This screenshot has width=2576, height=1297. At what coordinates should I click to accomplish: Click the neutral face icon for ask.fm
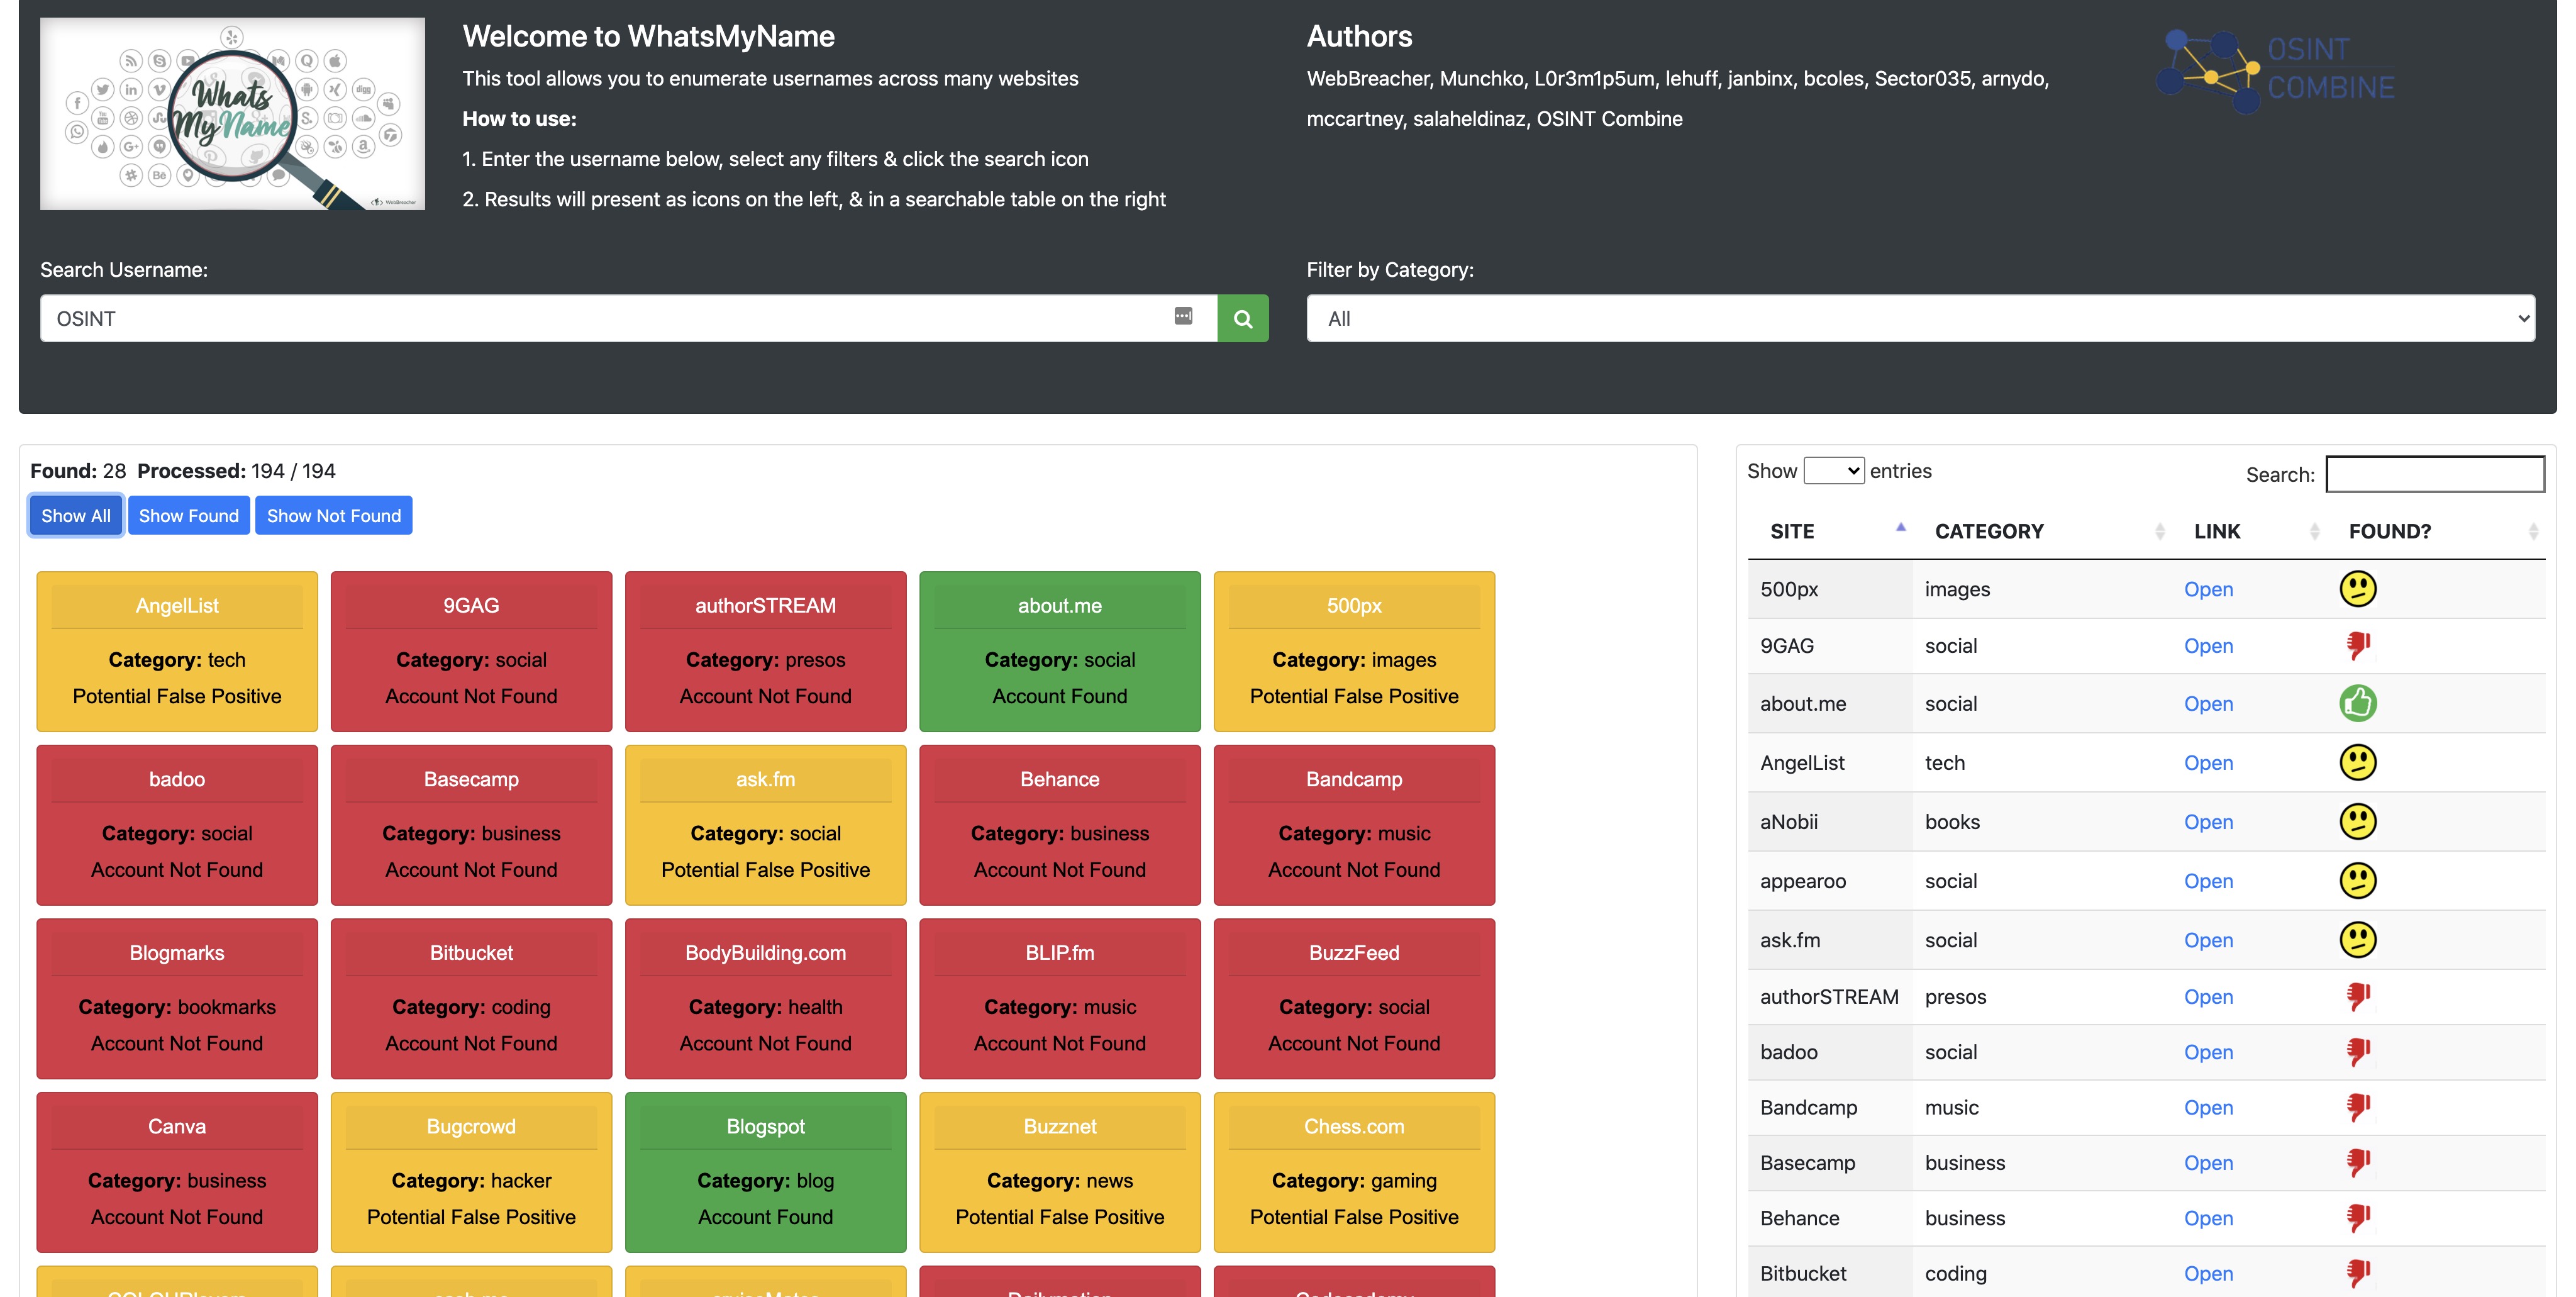point(2358,939)
